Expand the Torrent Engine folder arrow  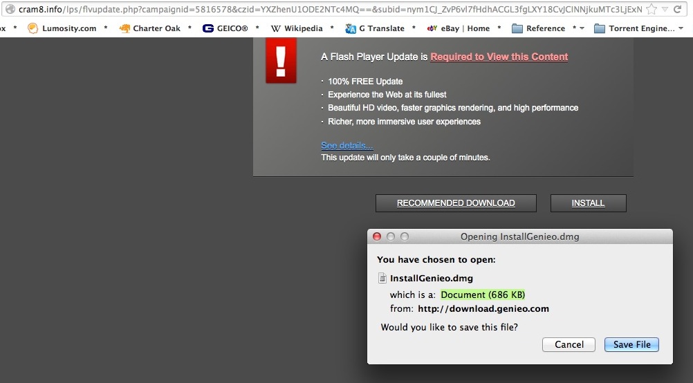pyautogui.click(x=681, y=28)
